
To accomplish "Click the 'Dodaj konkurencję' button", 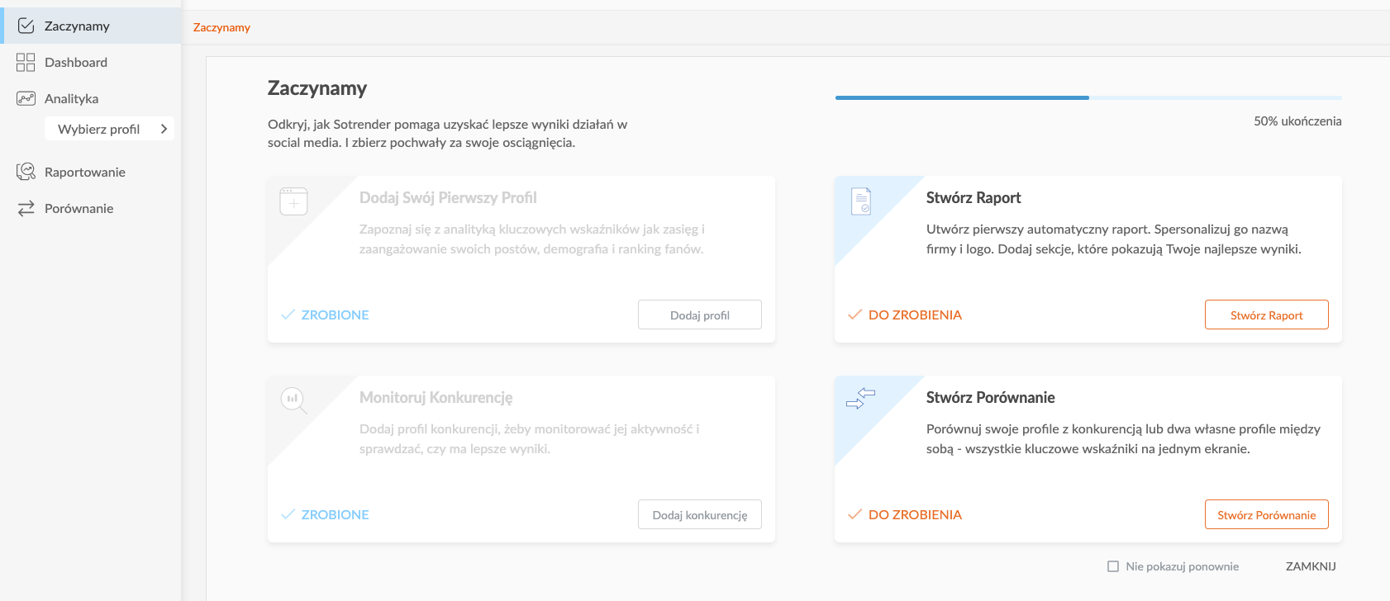I will [x=699, y=514].
